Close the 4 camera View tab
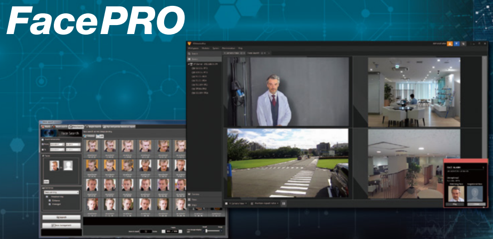 244,53
